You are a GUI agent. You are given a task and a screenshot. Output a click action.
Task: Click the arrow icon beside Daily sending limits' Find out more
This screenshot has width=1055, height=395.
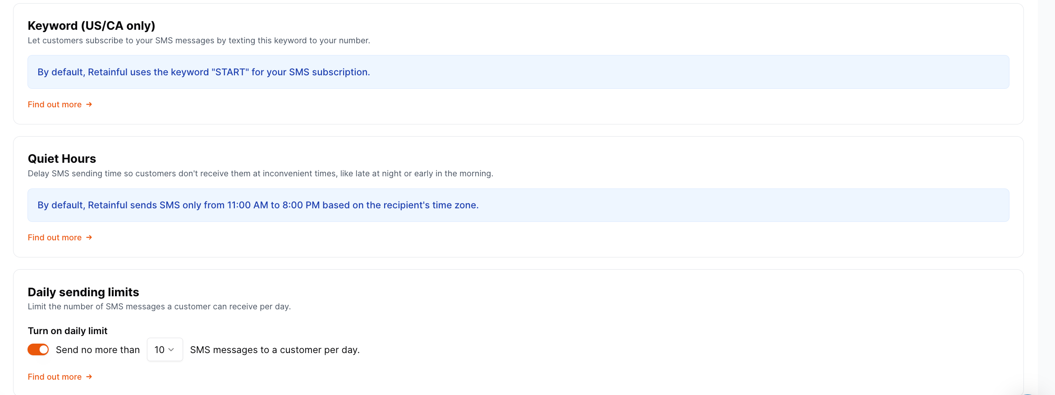pos(89,377)
